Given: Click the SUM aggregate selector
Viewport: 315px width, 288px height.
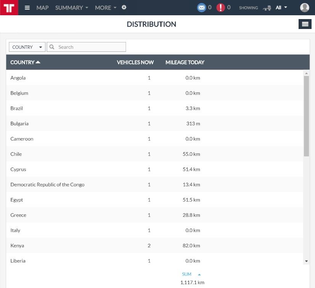Looking at the screenshot, I should pyautogui.click(x=191, y=274).
